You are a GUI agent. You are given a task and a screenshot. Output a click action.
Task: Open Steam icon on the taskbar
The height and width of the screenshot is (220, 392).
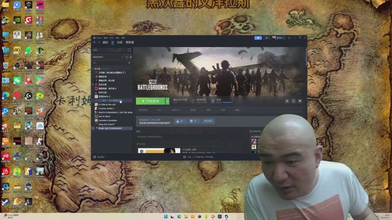[226, 217]
